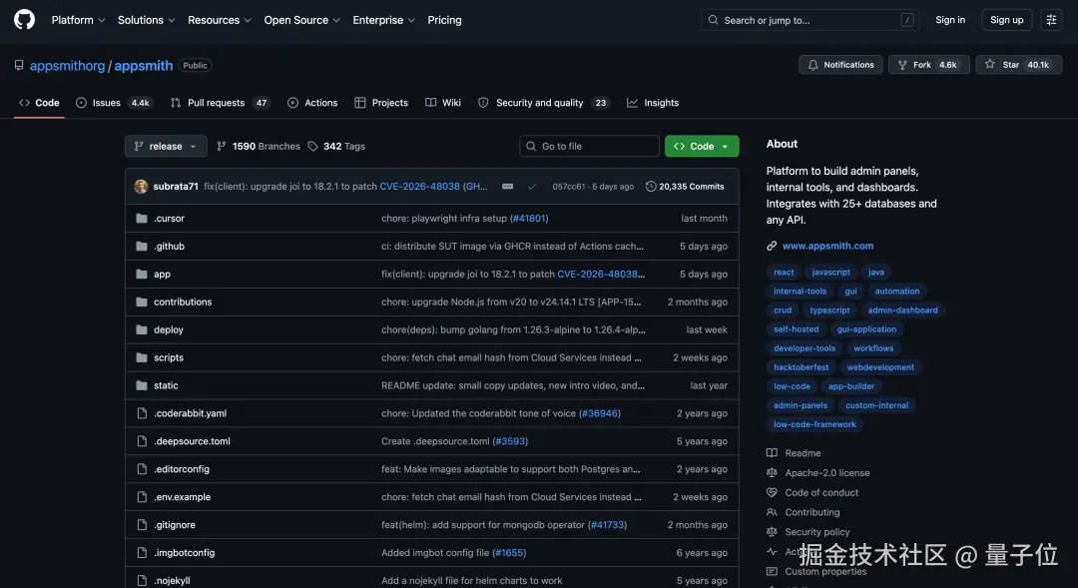
Task: Click the .env.example file icon
Action: coord(142,496)
